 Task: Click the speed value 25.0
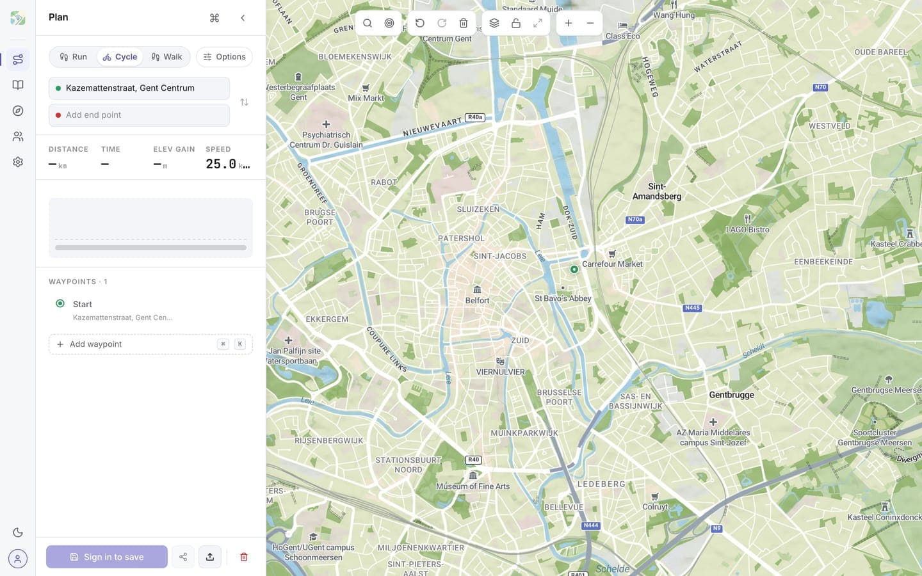pyautogui.click(x=221, y=164)
